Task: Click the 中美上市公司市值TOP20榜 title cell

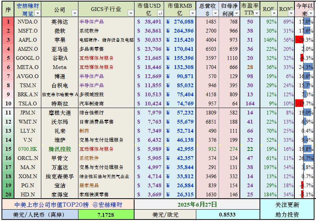Action: (x=68, y=205)
